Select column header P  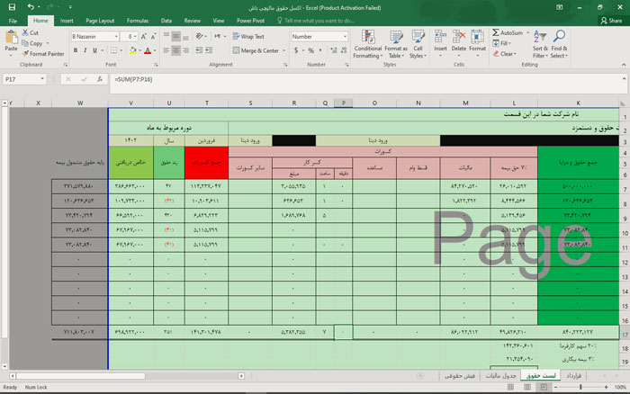click(343, 103)
